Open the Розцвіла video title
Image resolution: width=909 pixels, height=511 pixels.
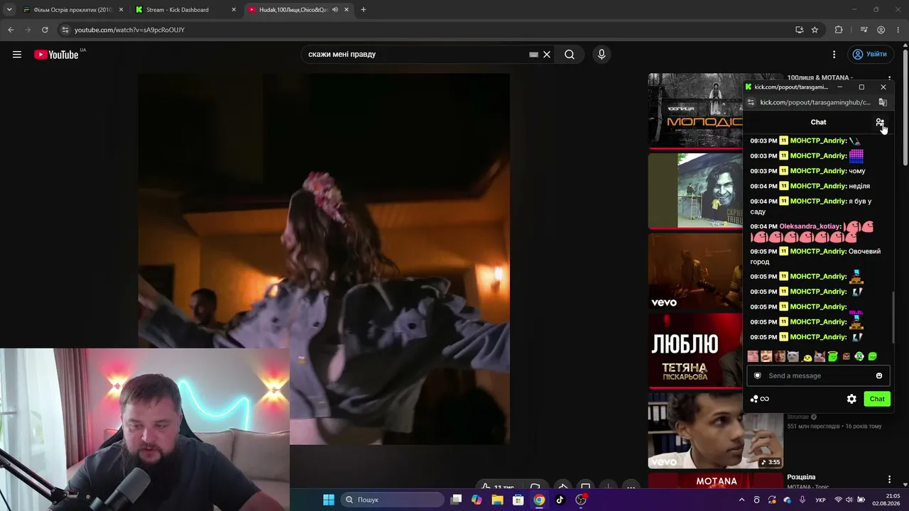pos(801,478)
